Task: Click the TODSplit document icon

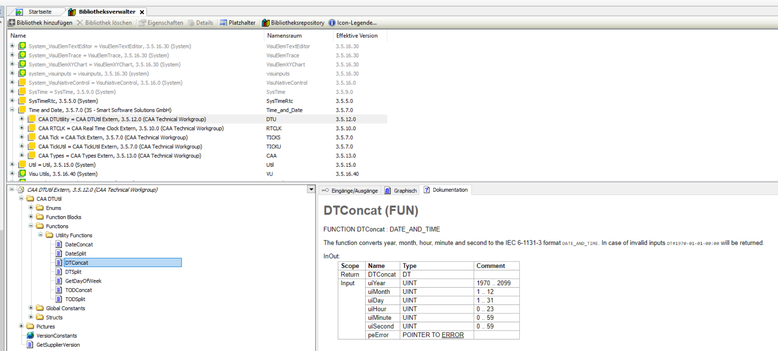Action: [59, 299]
